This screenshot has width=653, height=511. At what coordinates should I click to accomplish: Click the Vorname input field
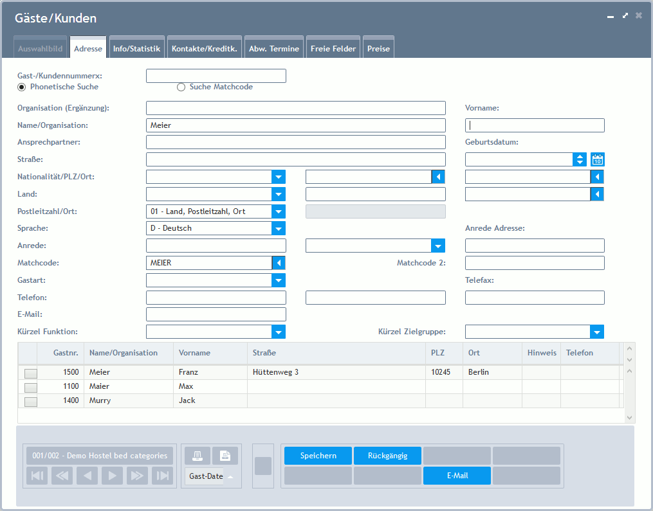pos(535,125)
